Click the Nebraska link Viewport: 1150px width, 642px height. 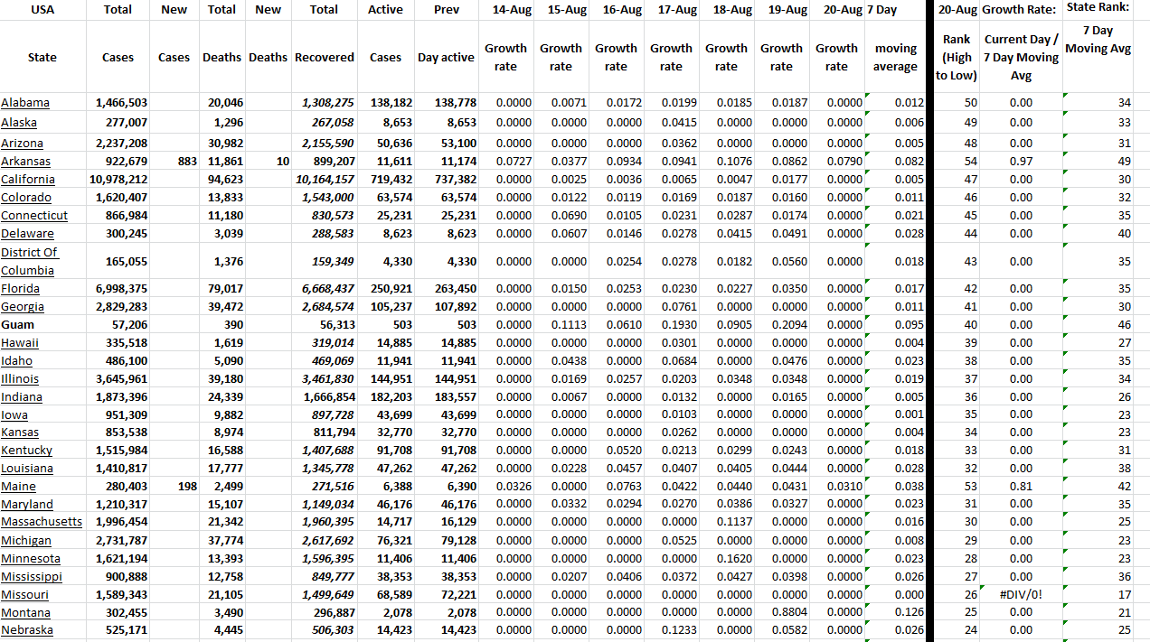pos(27,630)
